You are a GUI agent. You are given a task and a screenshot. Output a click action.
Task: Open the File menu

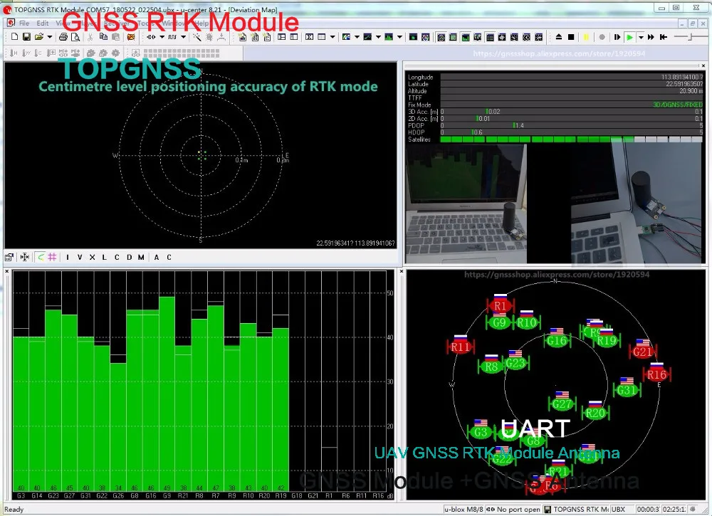pyautogui.click(x=24, y=23)
